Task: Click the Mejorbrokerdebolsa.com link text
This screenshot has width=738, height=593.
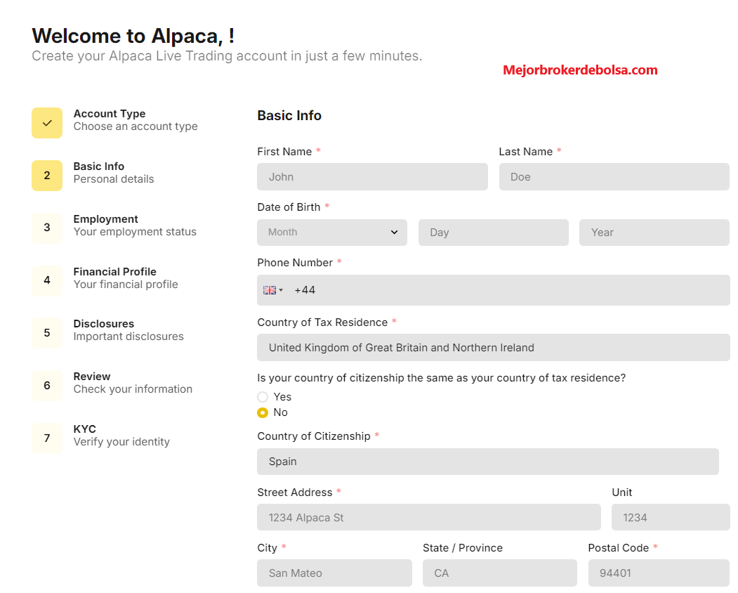Action: (580, 70)
